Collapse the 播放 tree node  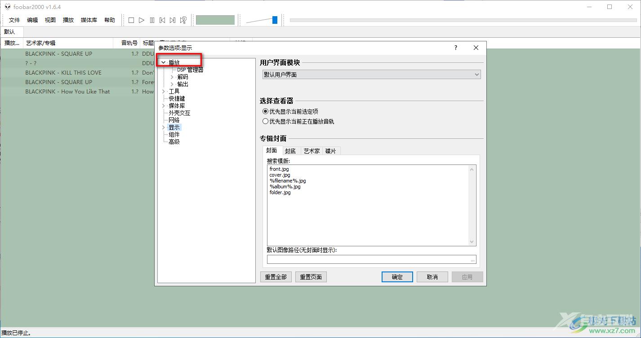click(x=164, y=63)
